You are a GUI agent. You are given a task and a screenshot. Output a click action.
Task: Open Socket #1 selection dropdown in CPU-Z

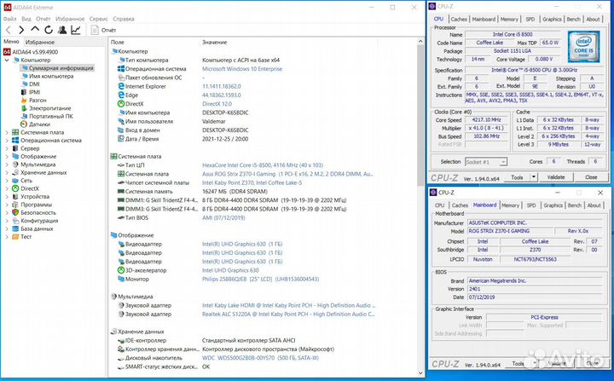(486, 162)
